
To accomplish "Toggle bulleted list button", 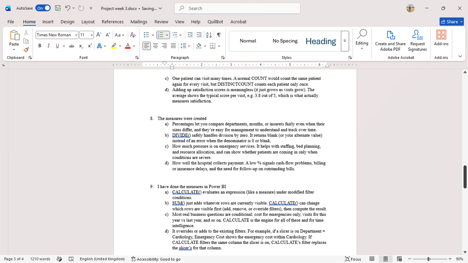I will (x=146, y=35).
